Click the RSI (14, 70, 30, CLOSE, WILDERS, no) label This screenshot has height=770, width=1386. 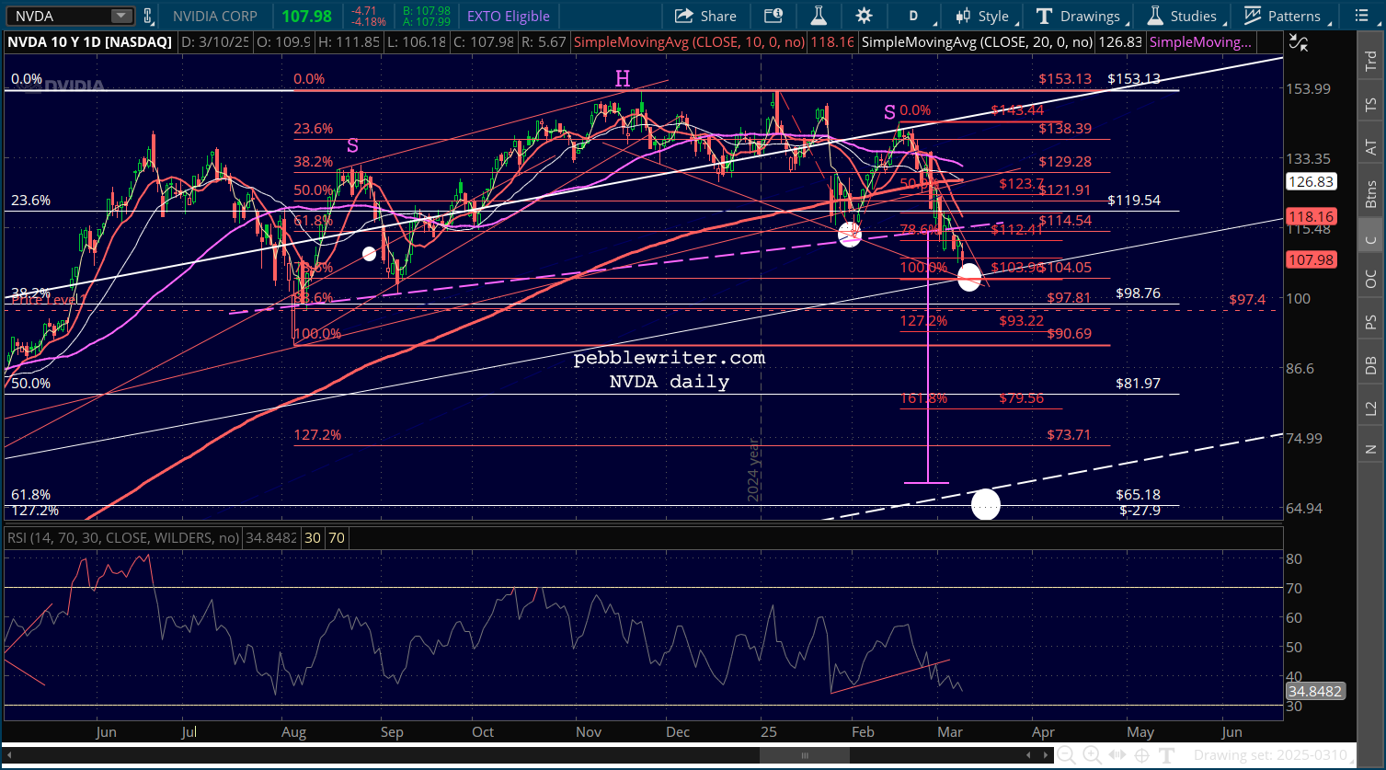click(x=123, y=537)
